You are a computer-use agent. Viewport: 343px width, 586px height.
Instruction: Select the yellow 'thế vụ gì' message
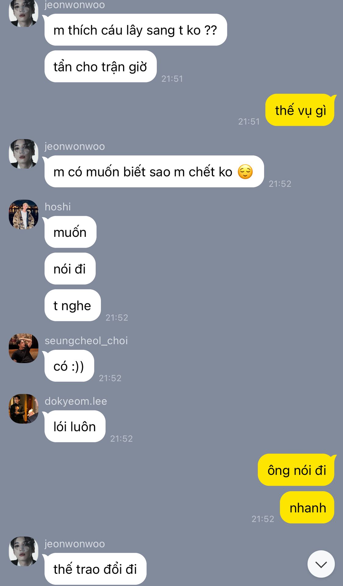coord(300,110)
